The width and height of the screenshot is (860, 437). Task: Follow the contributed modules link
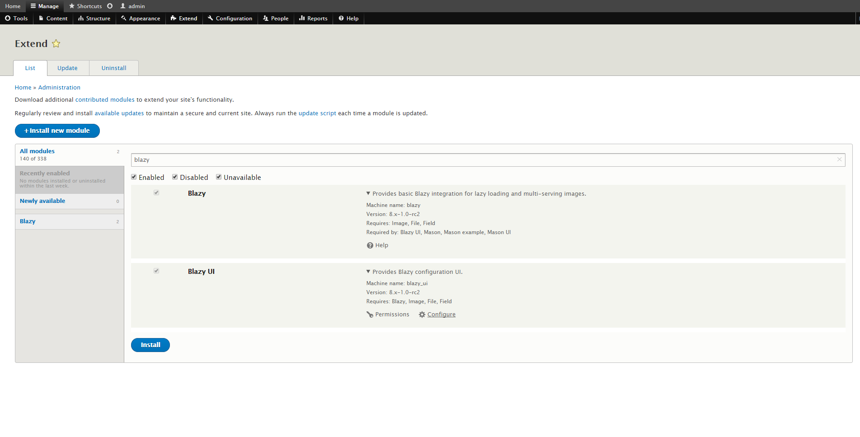(x=105, y=100)
